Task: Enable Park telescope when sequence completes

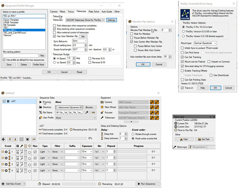Action: click(54, 25)
